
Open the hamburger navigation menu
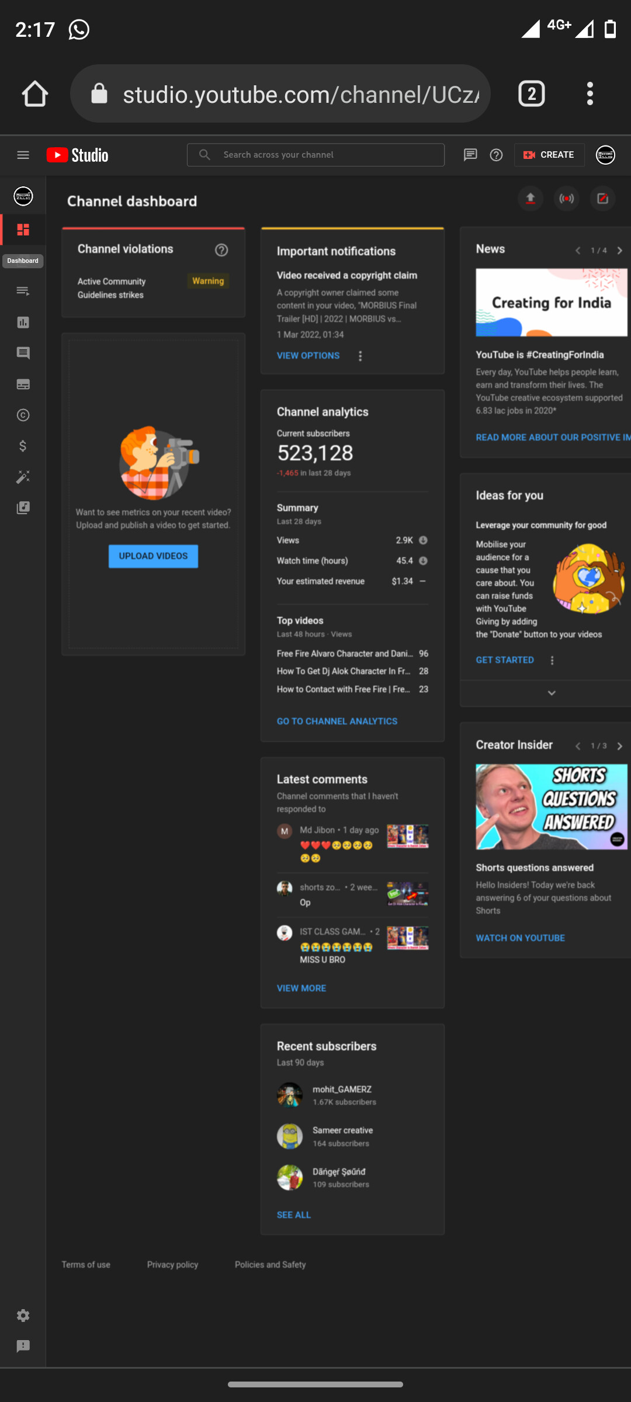(x=23, y=155)
